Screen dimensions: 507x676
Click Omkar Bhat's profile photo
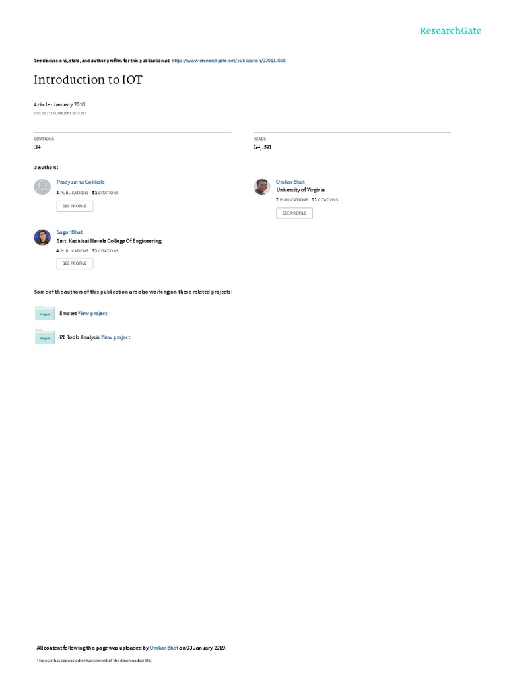tap(261, 187)
